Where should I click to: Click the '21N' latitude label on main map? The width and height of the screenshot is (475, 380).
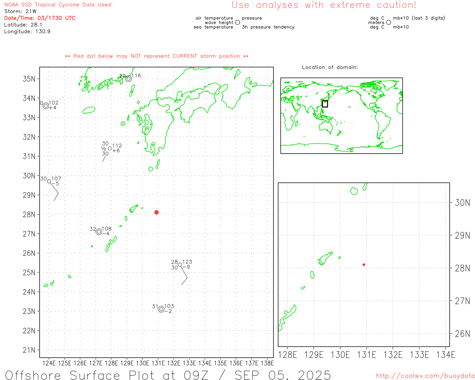click(x=29, y=350)
